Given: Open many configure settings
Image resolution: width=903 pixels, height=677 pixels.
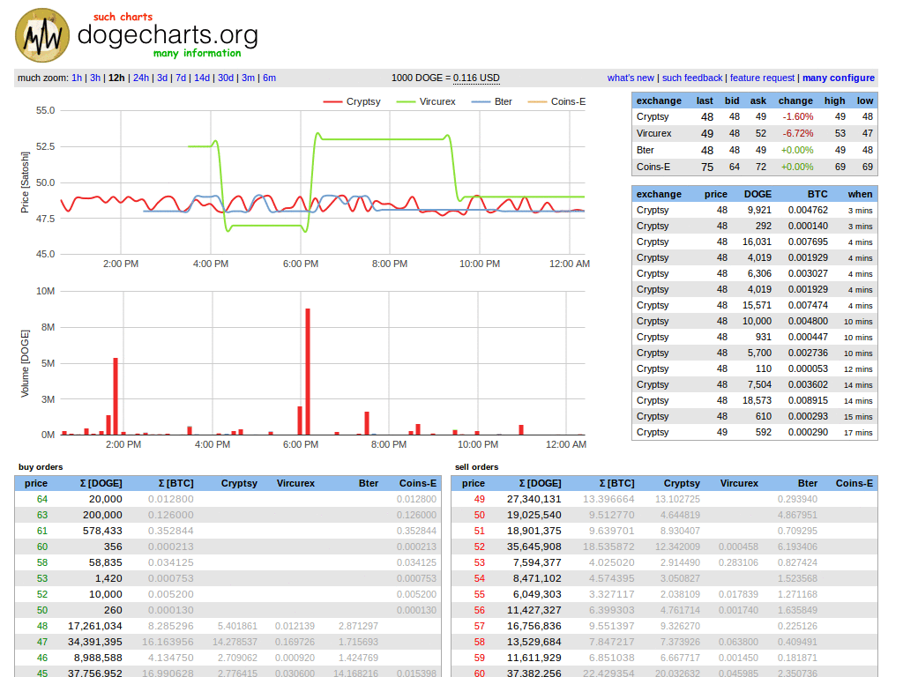Looking at the screenshot, I should [x=839, y=78].
